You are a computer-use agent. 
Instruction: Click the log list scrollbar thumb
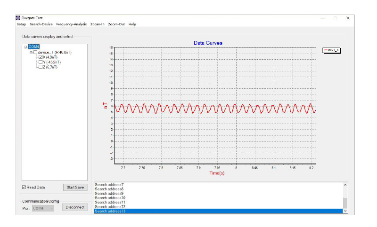click(x=345, y=203)
